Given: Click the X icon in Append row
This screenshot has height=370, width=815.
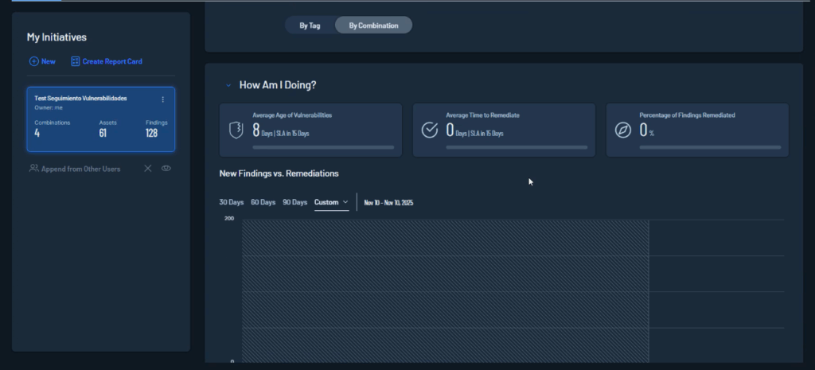Looking at the screenshot, I should [x=148, y=169].
